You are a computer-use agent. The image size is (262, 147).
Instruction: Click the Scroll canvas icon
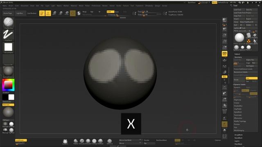(x=225, y=29)
